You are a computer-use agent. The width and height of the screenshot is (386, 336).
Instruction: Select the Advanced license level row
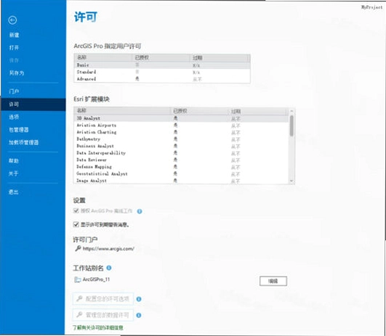tap(162, 79)
